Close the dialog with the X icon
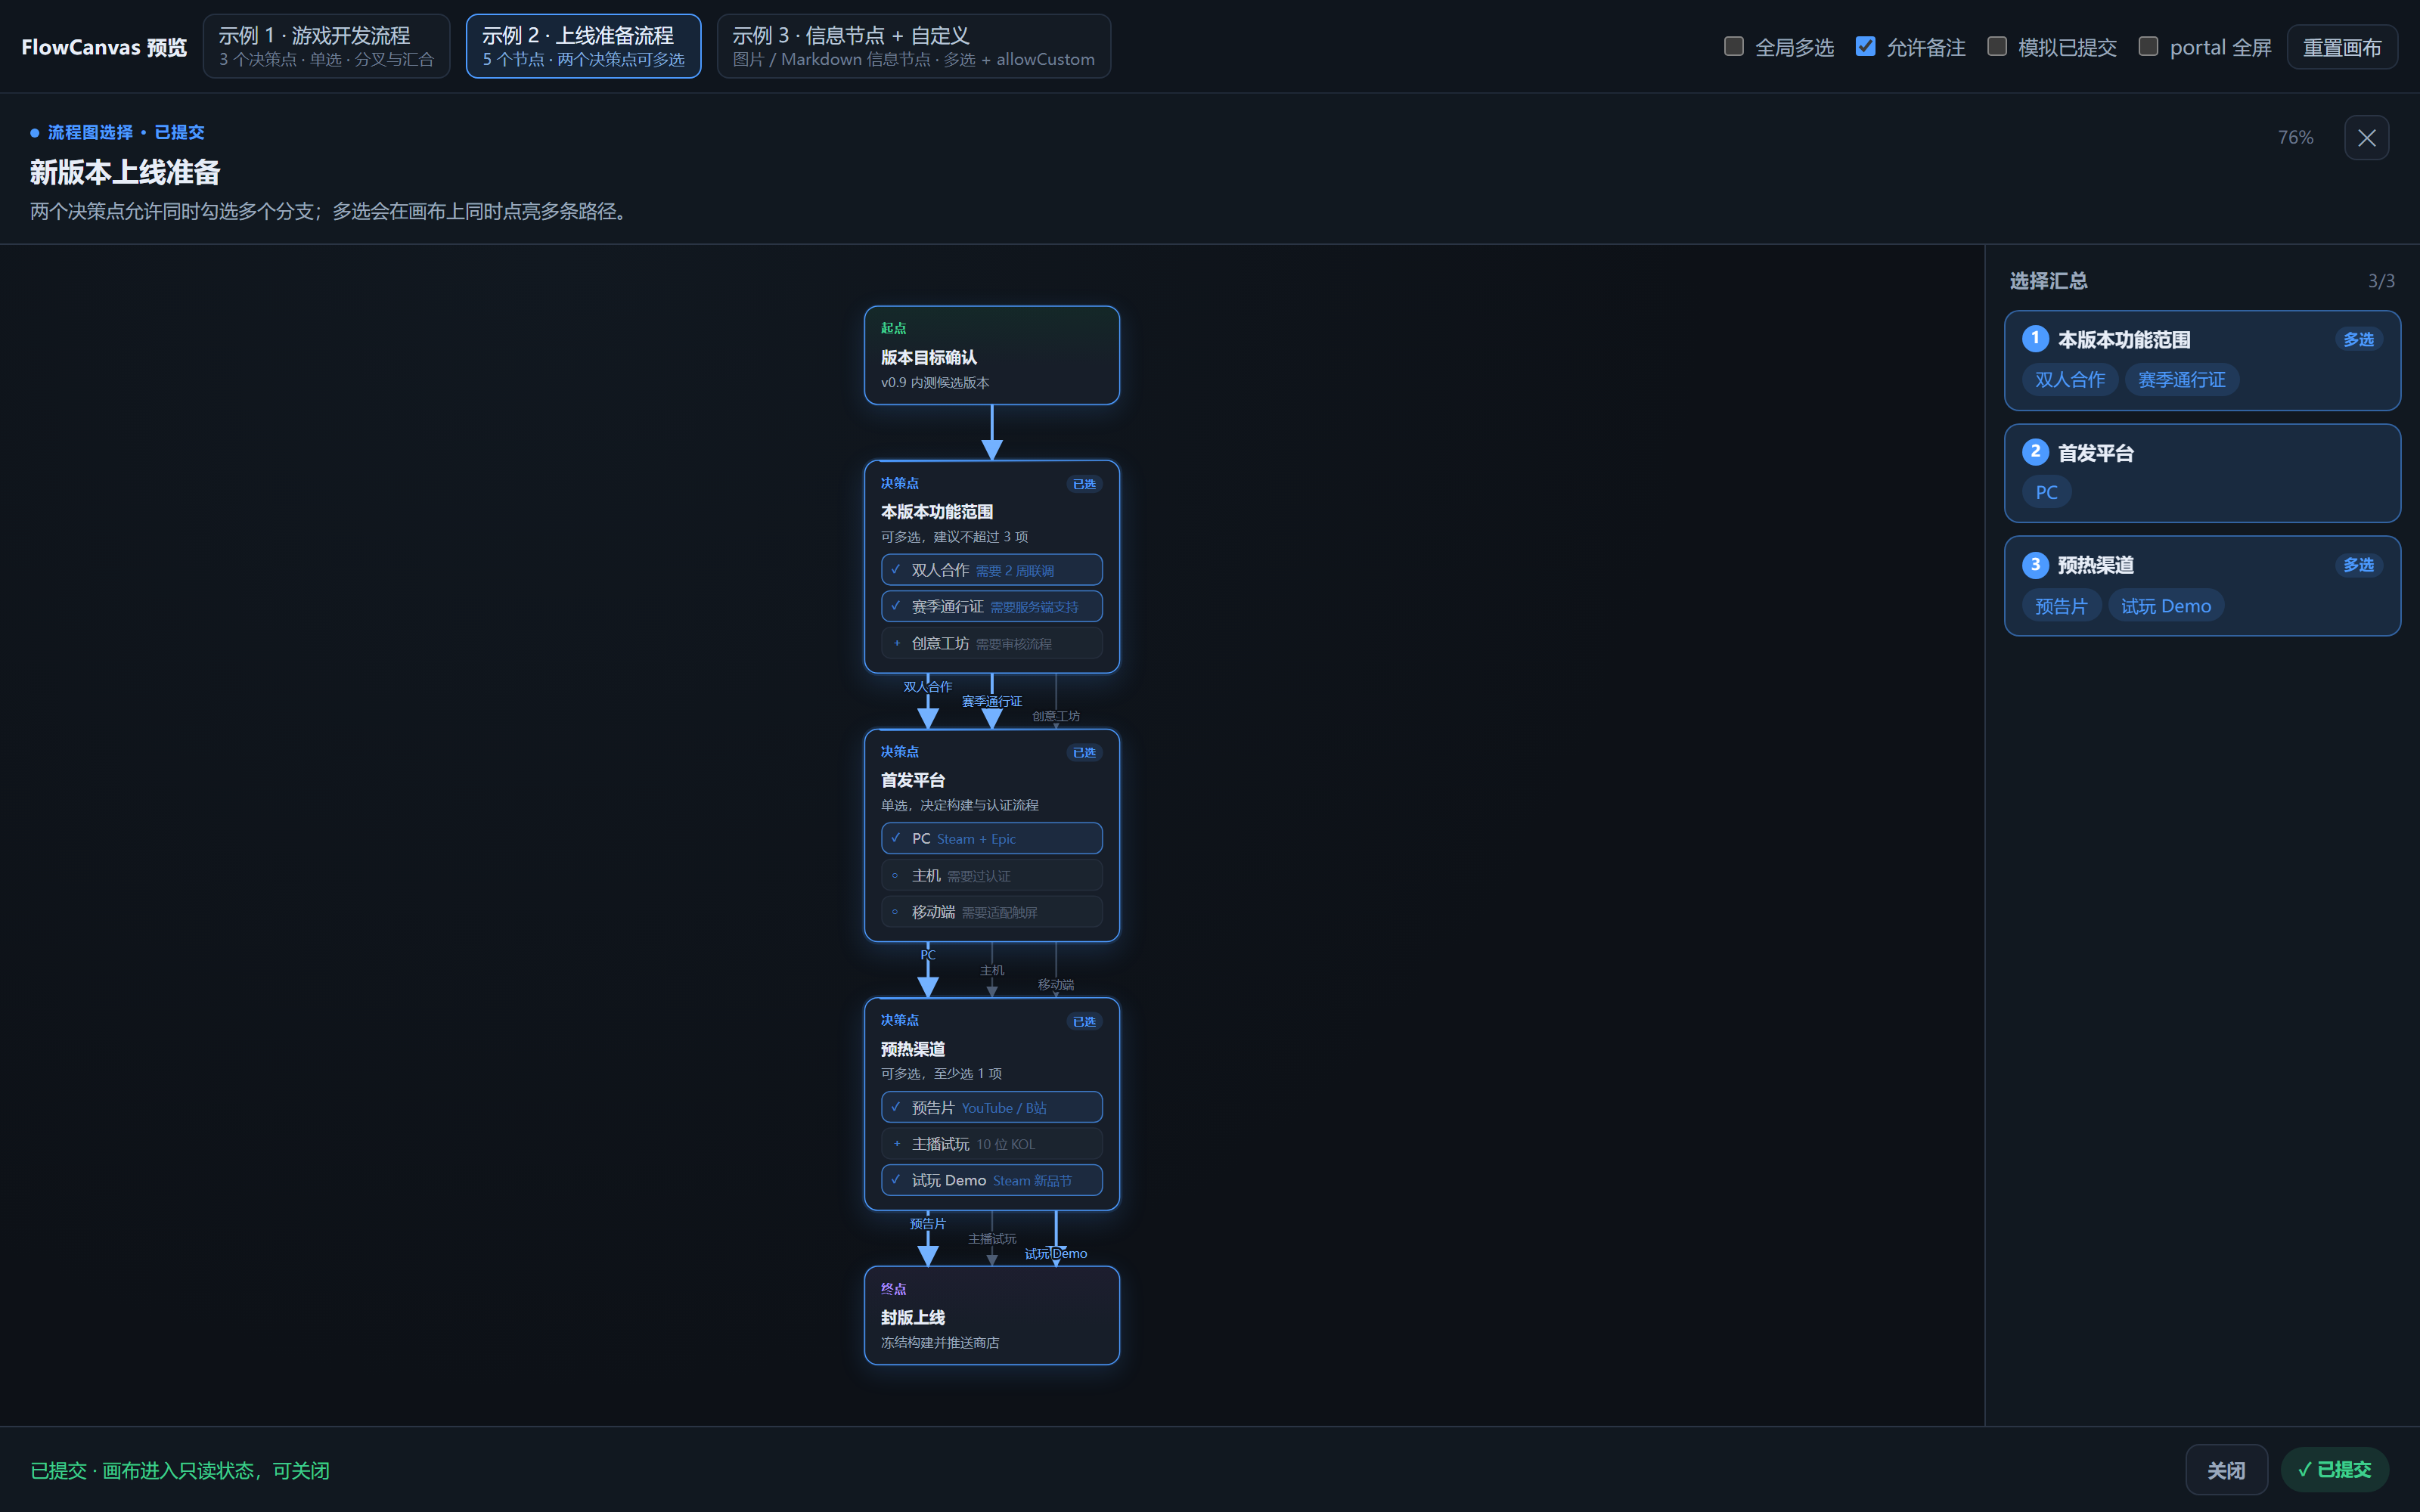This screenshot has height=1512, width=2420. (2366, 138)
